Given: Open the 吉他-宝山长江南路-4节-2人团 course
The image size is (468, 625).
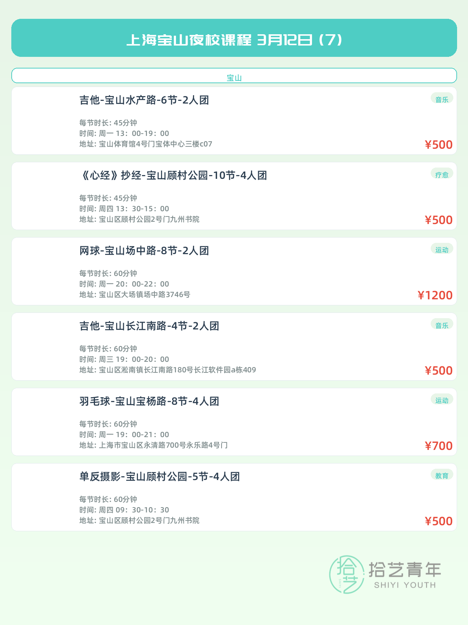Looking at the screenshot, I should [149, 326].
